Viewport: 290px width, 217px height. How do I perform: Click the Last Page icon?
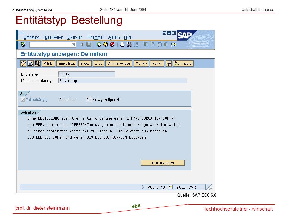(166, 45)
